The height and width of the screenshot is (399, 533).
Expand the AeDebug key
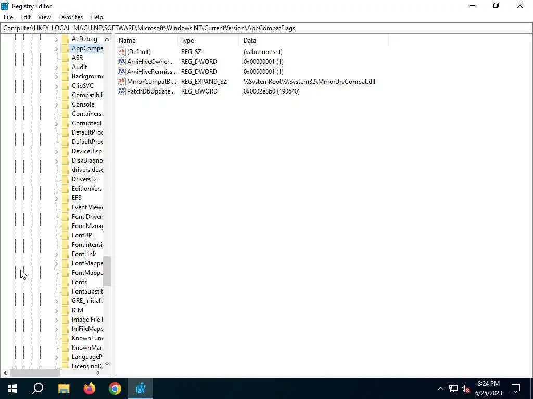click(x=56, y=39)
